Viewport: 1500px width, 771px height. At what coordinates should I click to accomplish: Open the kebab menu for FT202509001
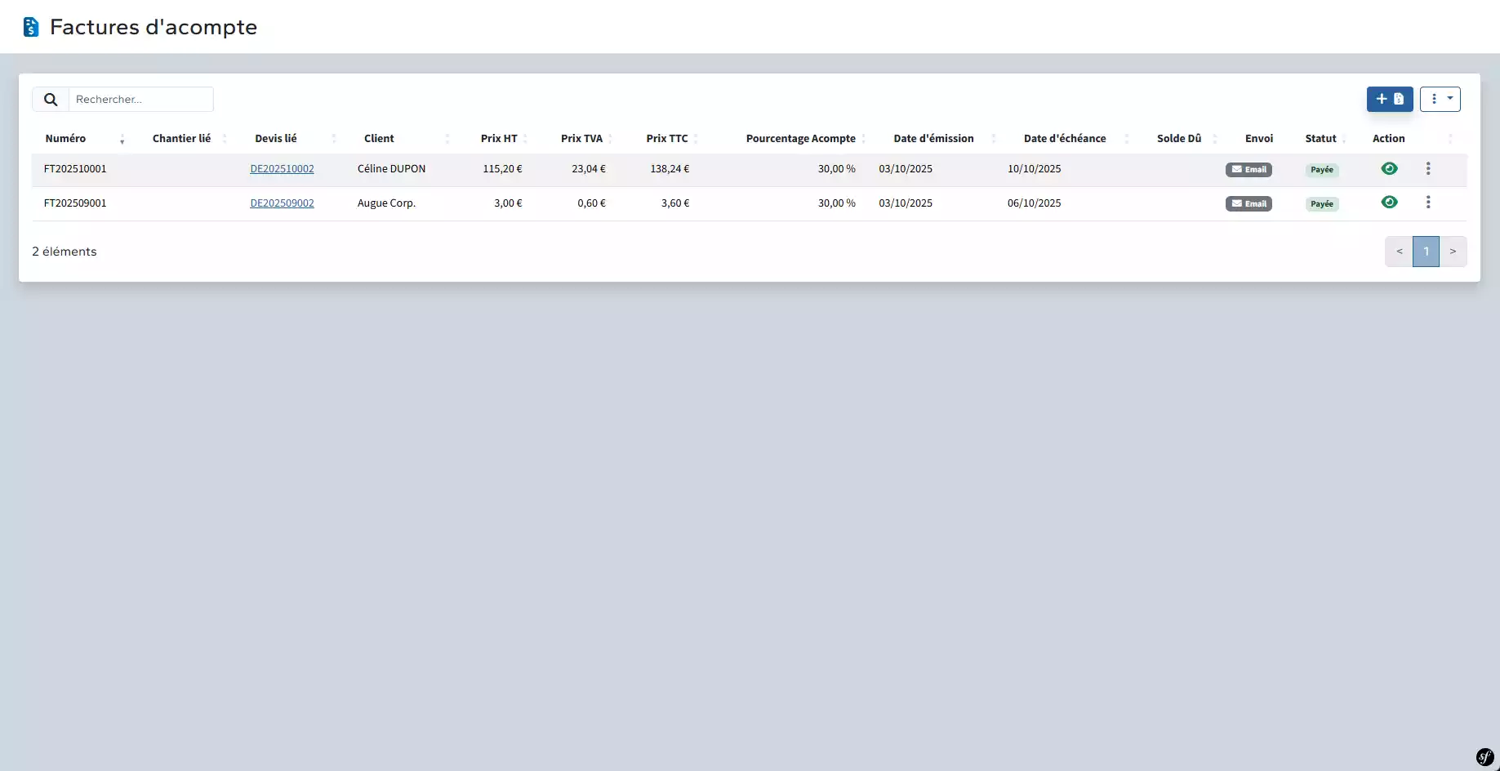coord(1428,202)
